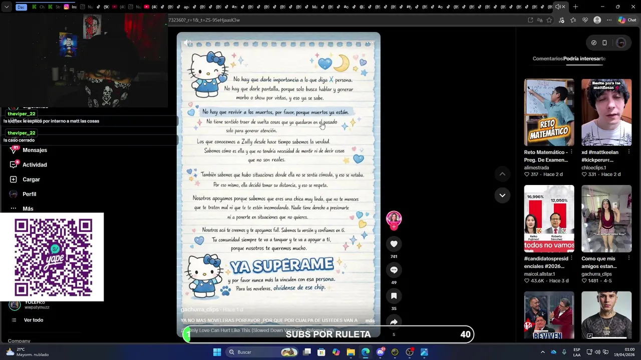The image size is (641, 360).
Task: Open the xd #mattkeelan video thumbnail
Action: 606,112
